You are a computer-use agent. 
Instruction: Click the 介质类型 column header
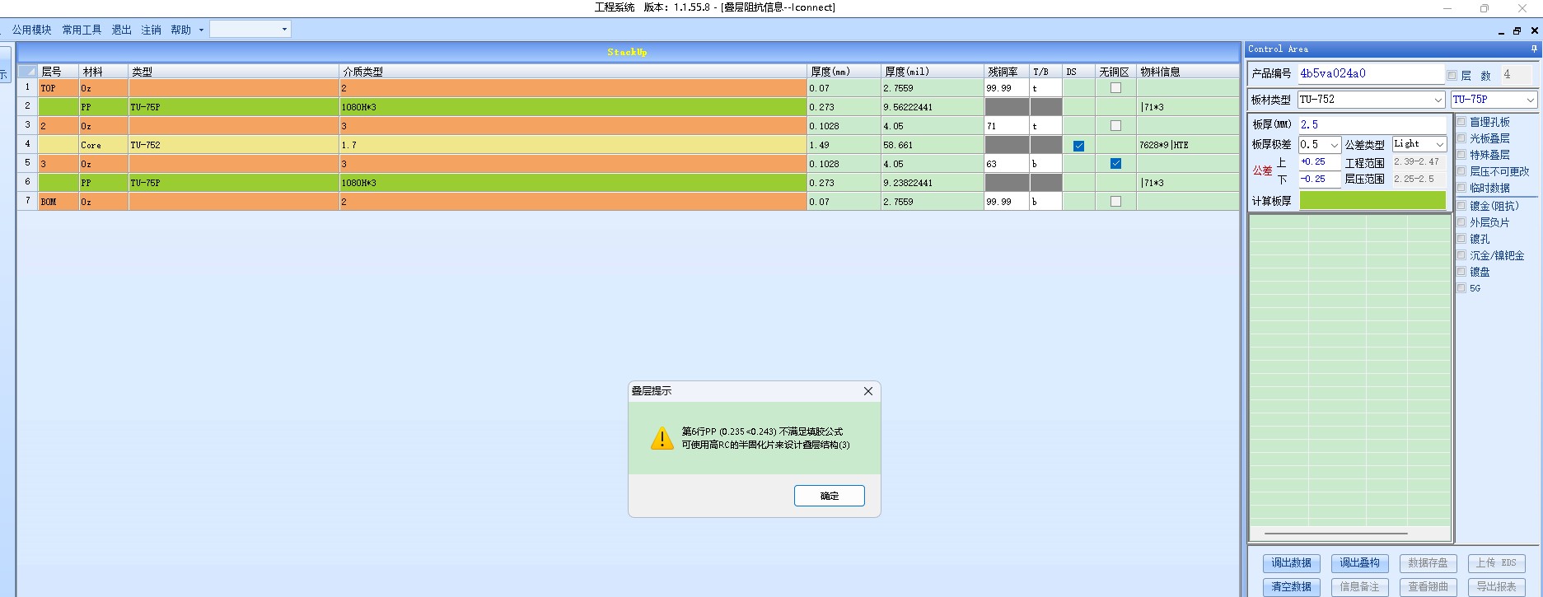[x=573, y=72]
